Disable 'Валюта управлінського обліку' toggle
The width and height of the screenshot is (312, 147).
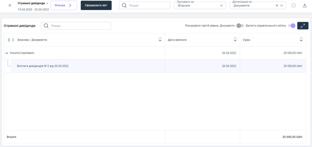(x=291, y=26)
